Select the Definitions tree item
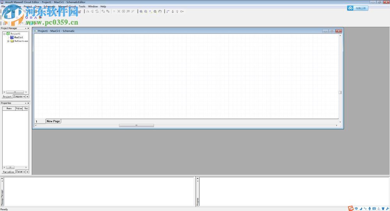Image resolution: width=390 pixels, height=211 pixels. [21, 41]
